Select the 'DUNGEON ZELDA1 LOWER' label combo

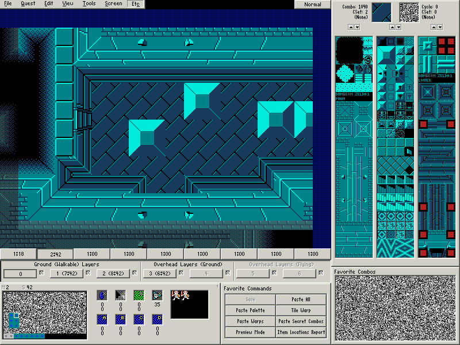(x=437, y=78)
